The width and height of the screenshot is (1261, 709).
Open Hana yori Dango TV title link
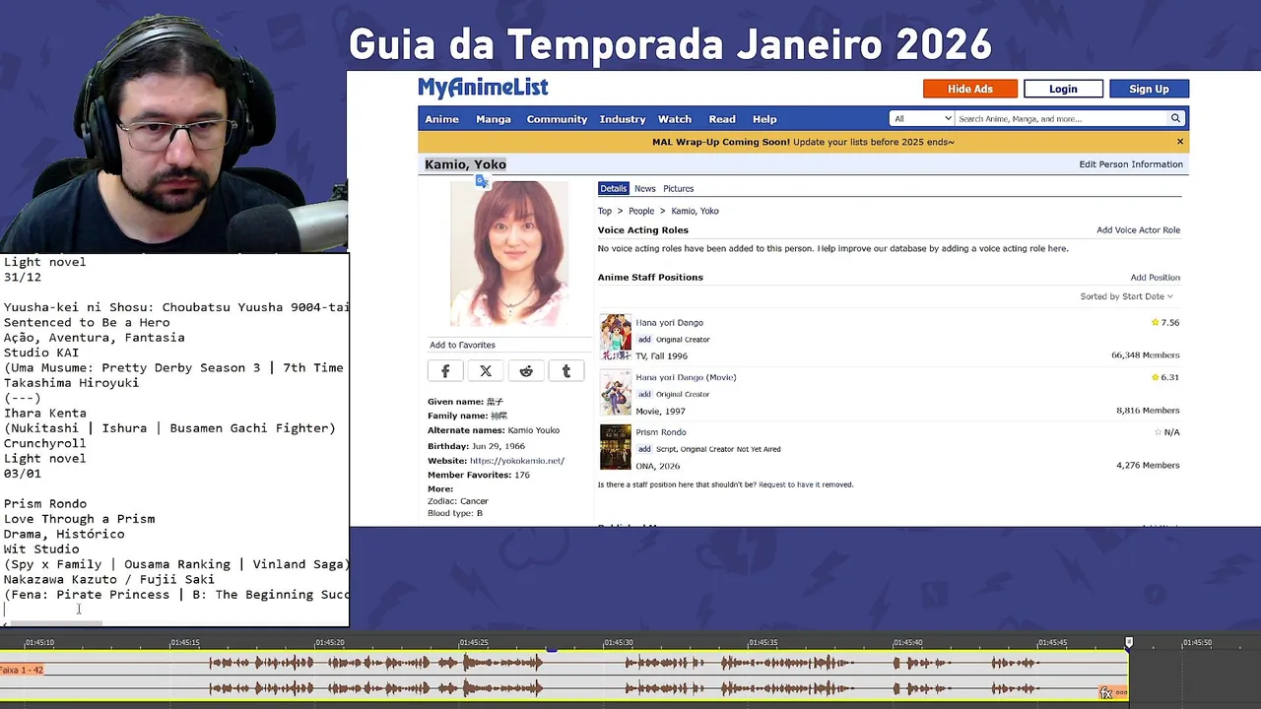(669, 322)
